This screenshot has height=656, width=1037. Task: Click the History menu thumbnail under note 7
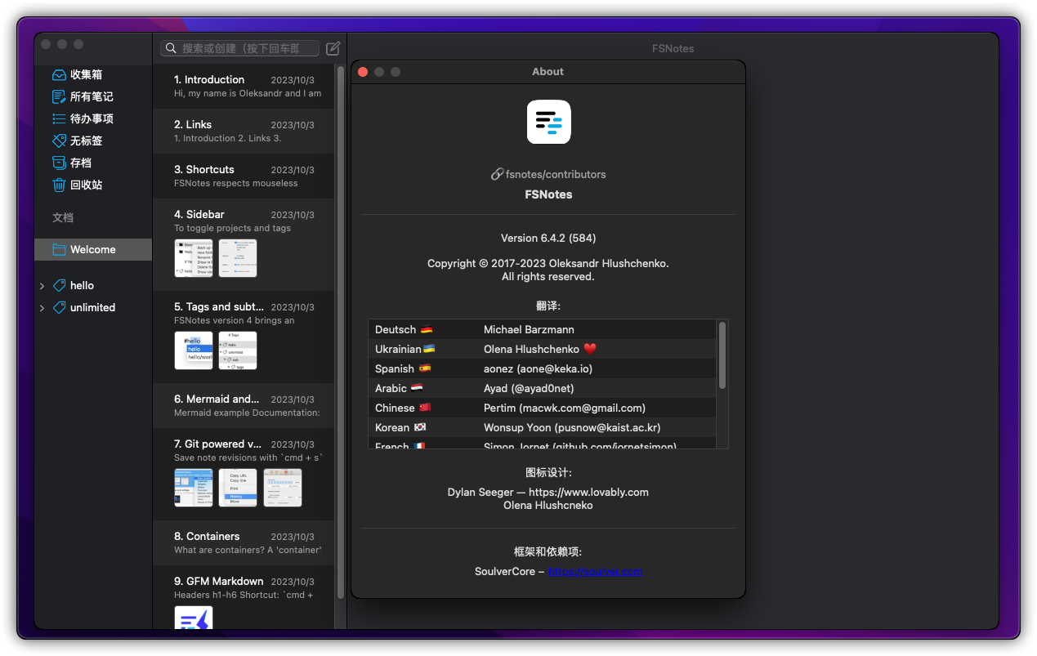pos(238,488)
